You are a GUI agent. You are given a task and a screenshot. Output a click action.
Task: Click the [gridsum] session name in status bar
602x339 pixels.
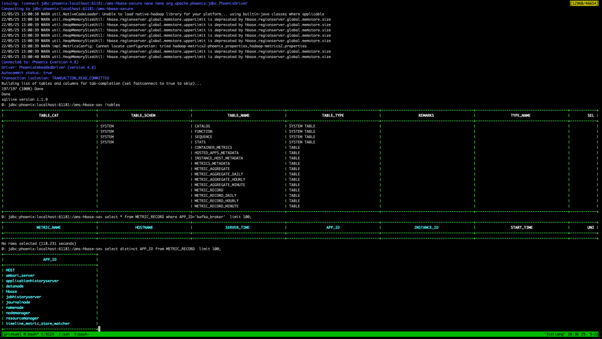(11, 335)
